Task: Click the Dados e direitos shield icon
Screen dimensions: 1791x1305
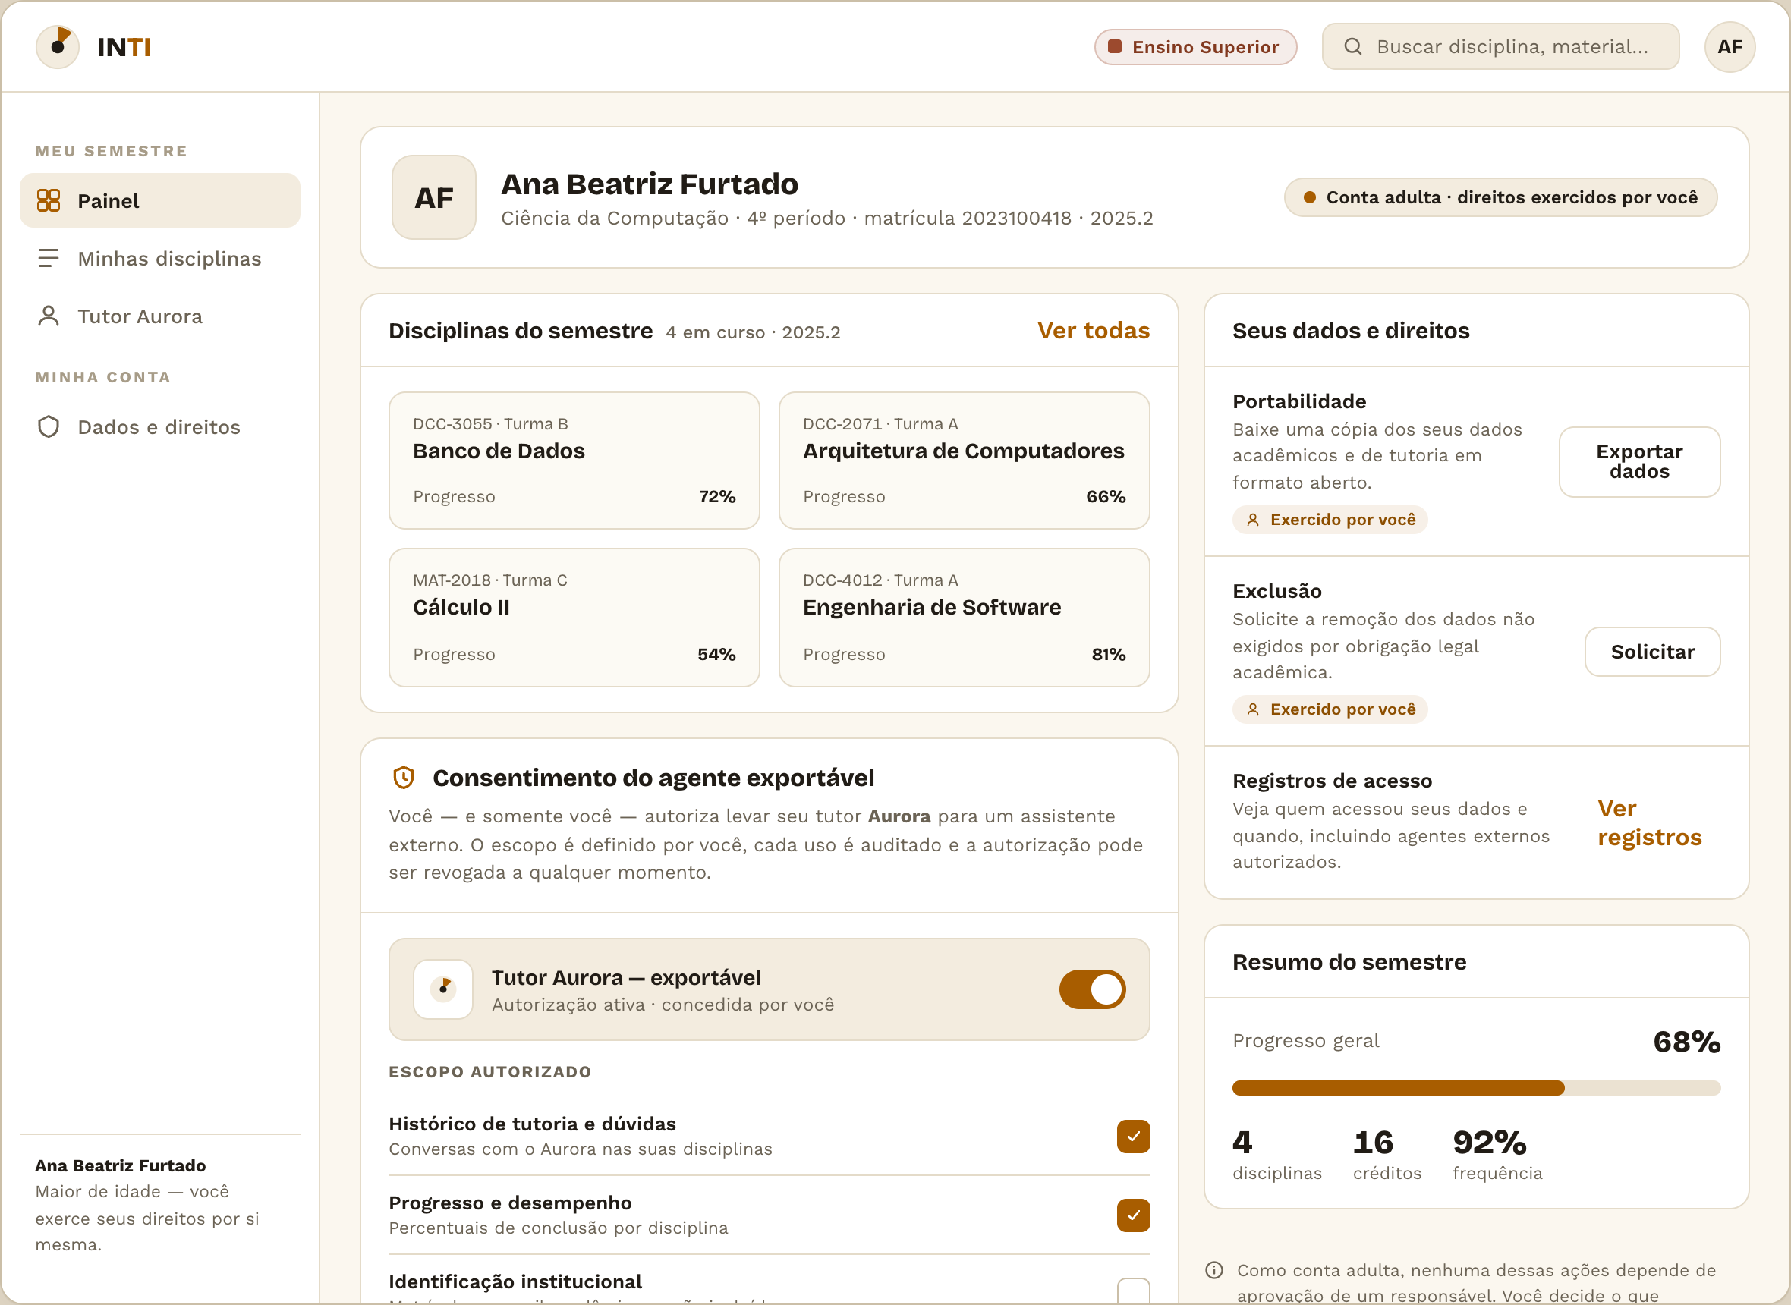Action: 49,426
